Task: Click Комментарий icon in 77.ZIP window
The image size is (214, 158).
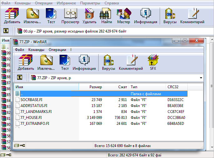Action: 132,60
